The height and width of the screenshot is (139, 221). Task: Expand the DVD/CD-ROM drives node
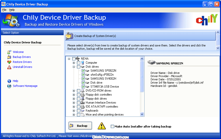coord(74,91)
